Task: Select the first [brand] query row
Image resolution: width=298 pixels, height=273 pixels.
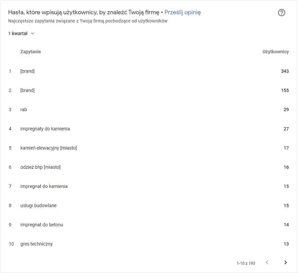Action: (x=149, y=71)
